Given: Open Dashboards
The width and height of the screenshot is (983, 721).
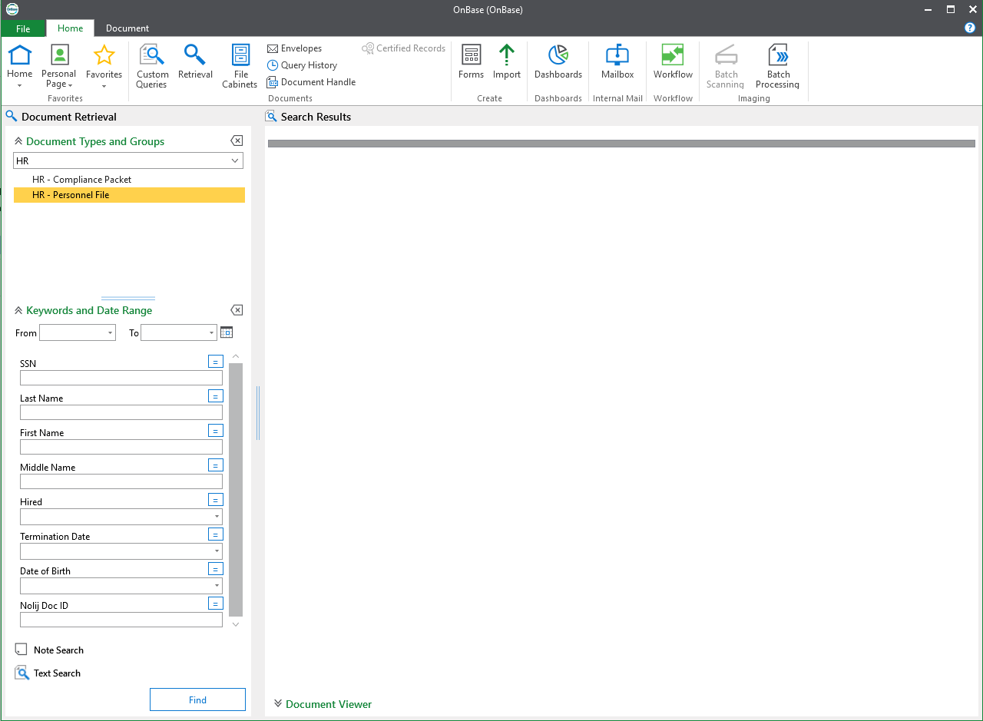Looking at the screenshot, I should point(558,61).
